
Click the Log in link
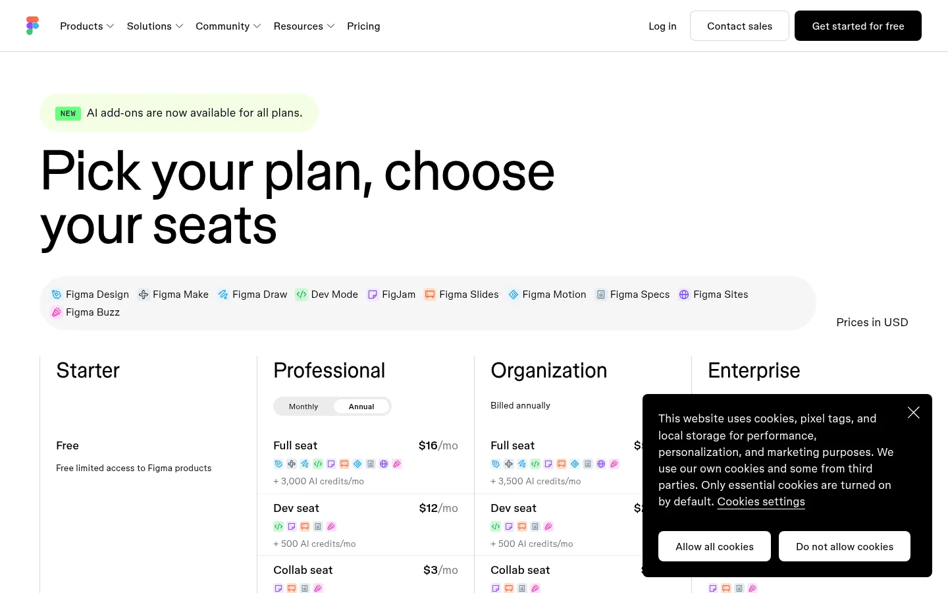tap(662, 26)
